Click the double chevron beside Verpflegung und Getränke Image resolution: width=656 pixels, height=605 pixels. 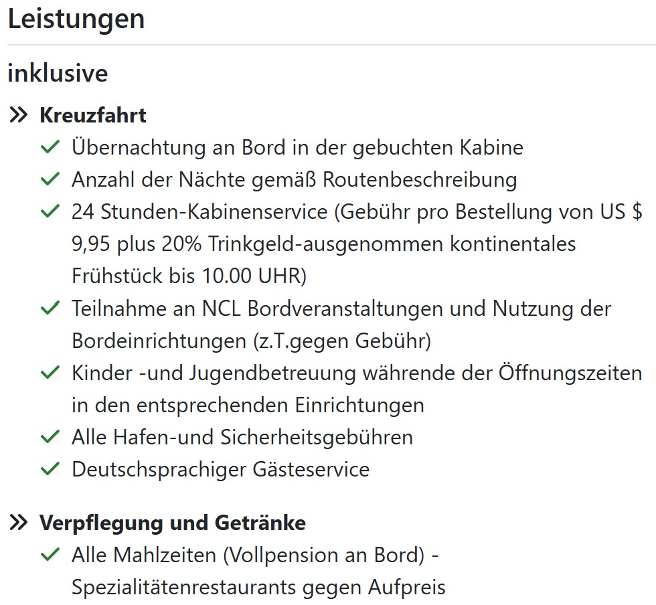tap(19, 523)
